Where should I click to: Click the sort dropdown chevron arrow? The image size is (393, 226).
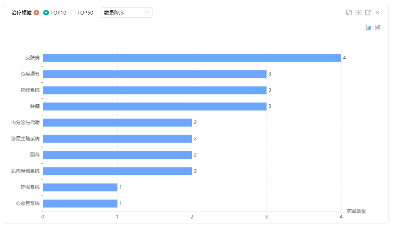[x=147, y=13]
